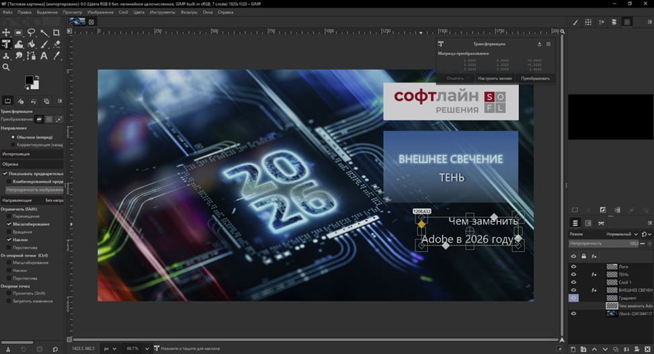The image size is (654, 354).
Task: Select the Move tool in the toolbox
Action: click(x=6, y=32)
